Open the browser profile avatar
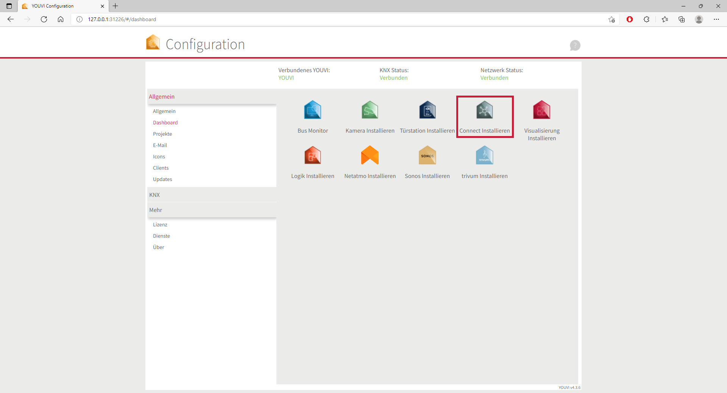Image resolution: width=727 pixels, height=393 pixels. pos(699,19)
